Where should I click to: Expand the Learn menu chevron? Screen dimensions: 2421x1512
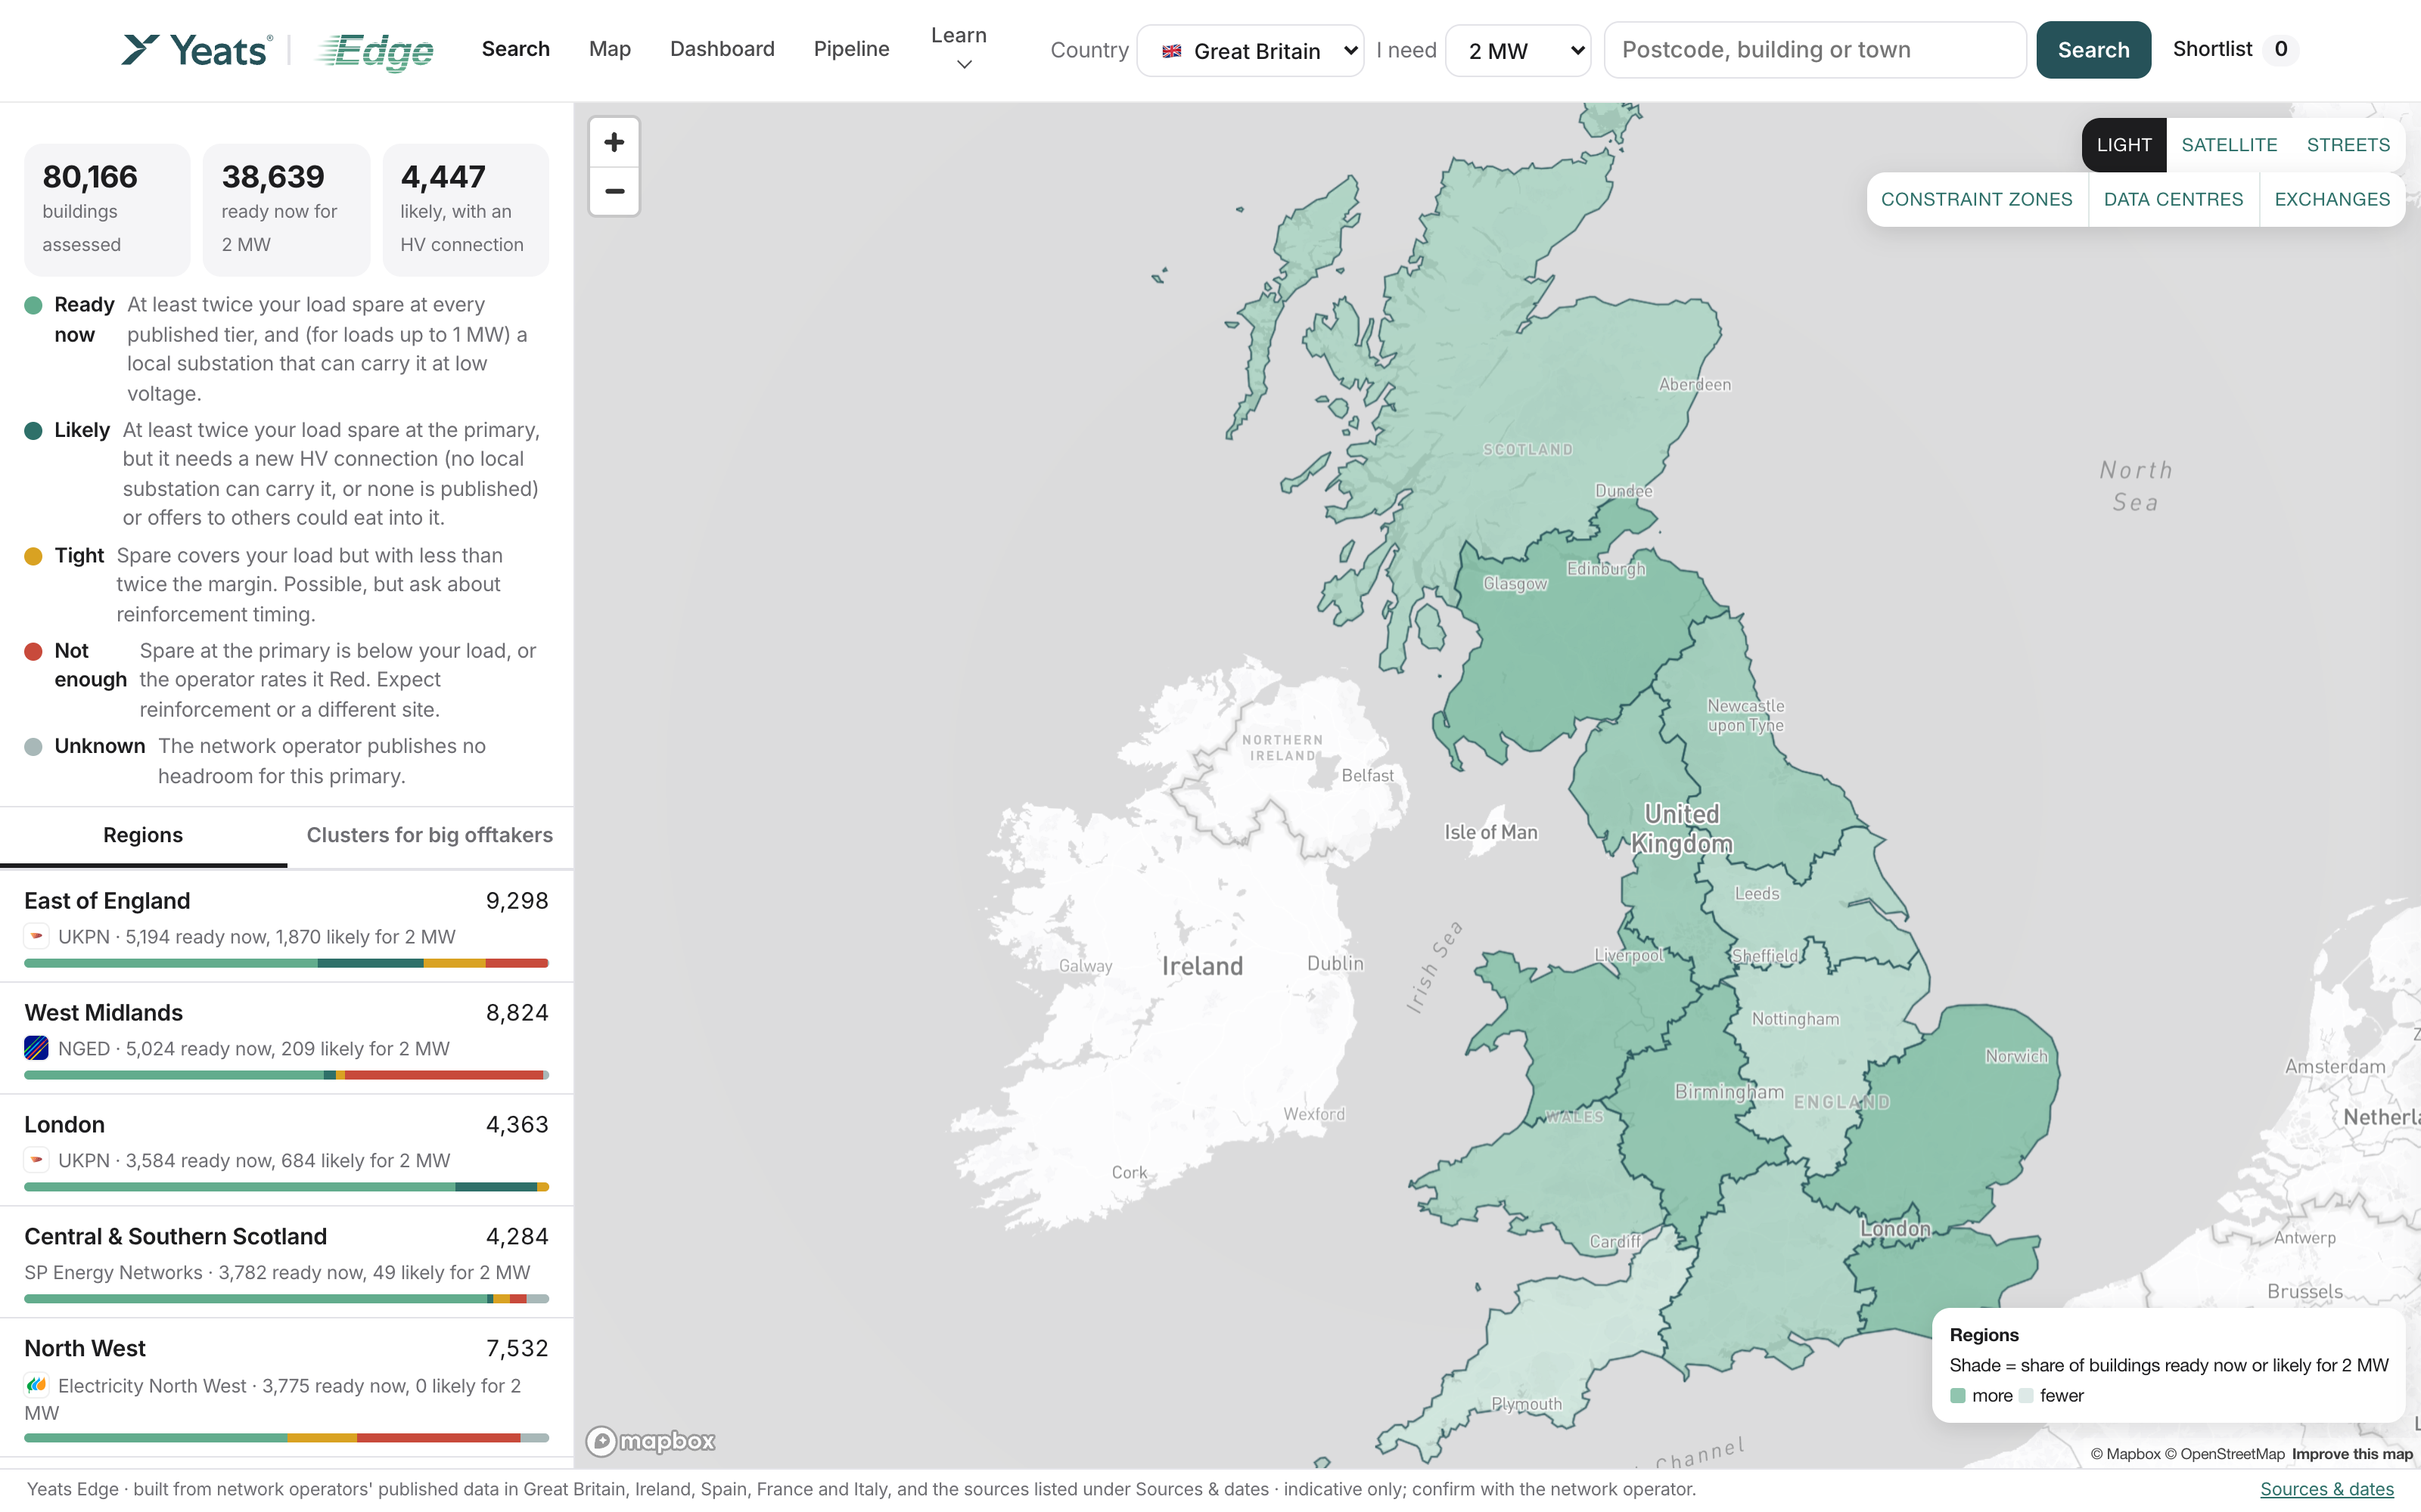tap(965, 65)
